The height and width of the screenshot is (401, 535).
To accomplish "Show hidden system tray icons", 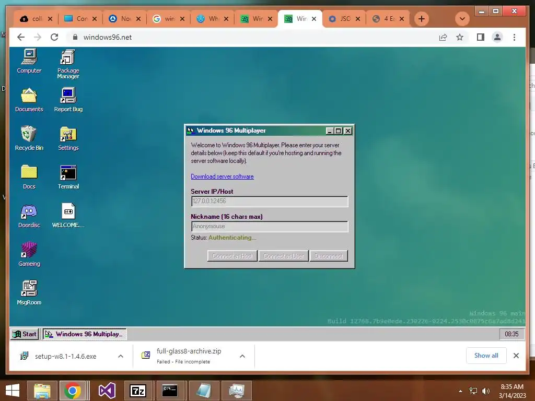I will (461, 391).
